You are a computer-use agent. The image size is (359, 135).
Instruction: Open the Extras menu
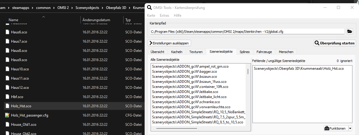164,15
